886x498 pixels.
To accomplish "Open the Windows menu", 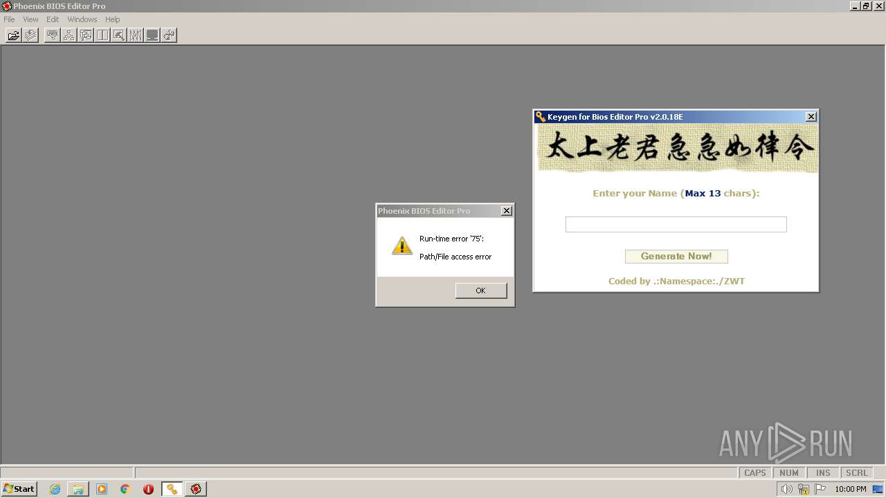I will [82, 19].
